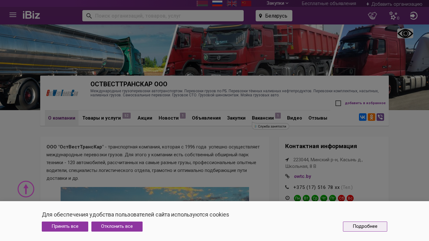
Task: Open the Отзывы tab
Action: click(318, 118)
